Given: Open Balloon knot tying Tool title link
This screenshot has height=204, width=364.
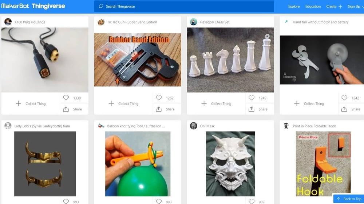Looking at the screenshot, I should (x=136, y=126).
